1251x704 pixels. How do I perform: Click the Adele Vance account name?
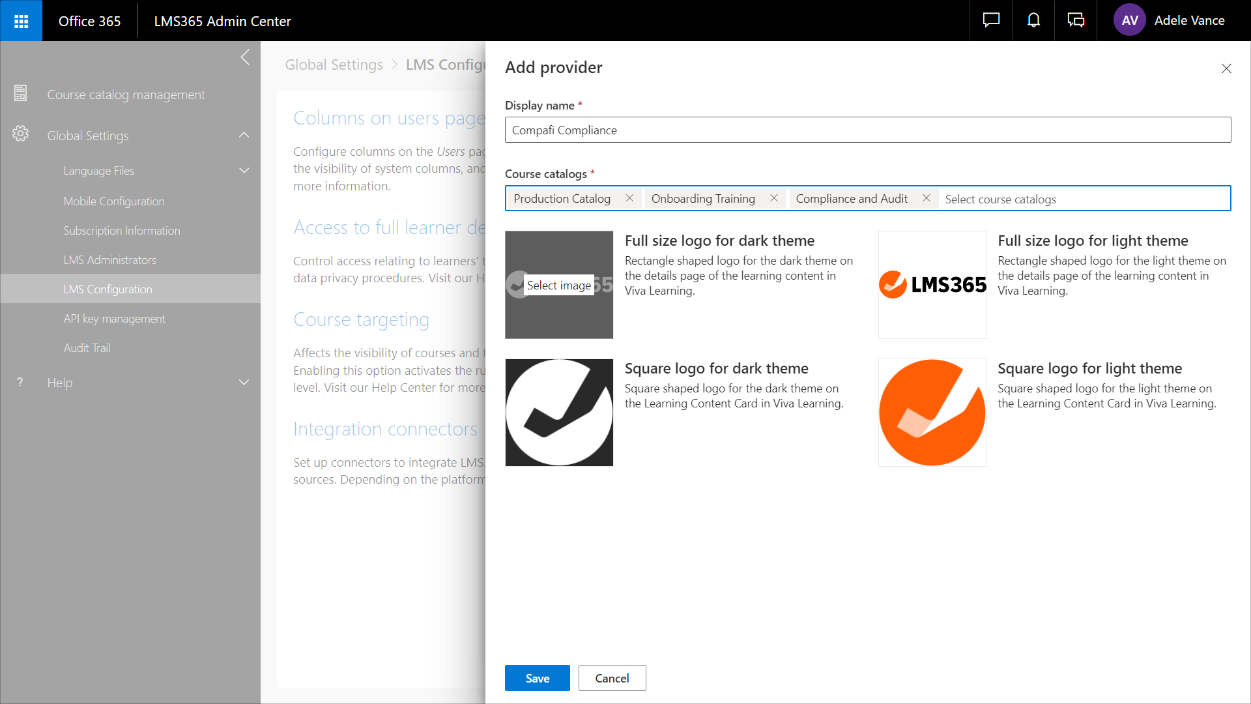coord(1189,20)
